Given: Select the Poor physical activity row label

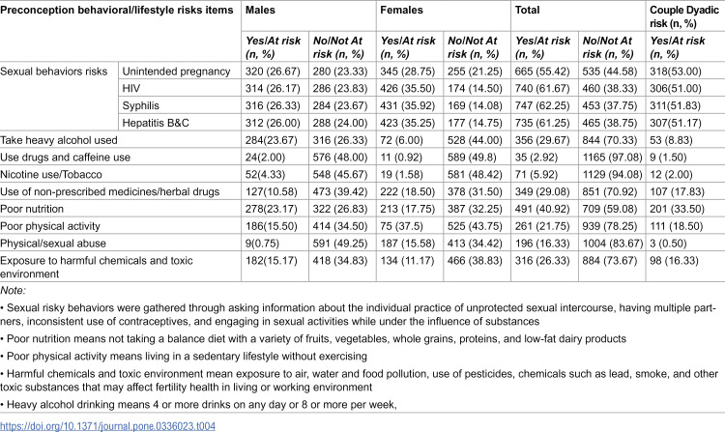Looking at the screenshot, I should tap(50, 226).
